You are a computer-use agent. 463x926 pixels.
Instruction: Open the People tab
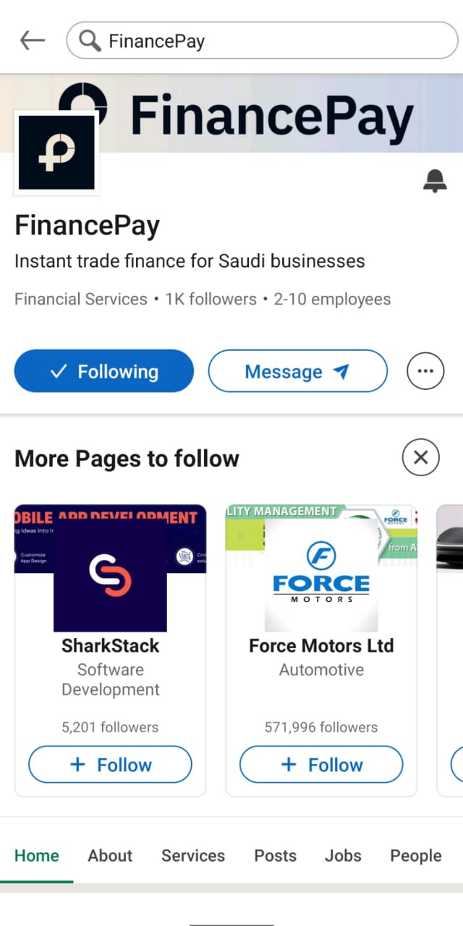[415, 856]
